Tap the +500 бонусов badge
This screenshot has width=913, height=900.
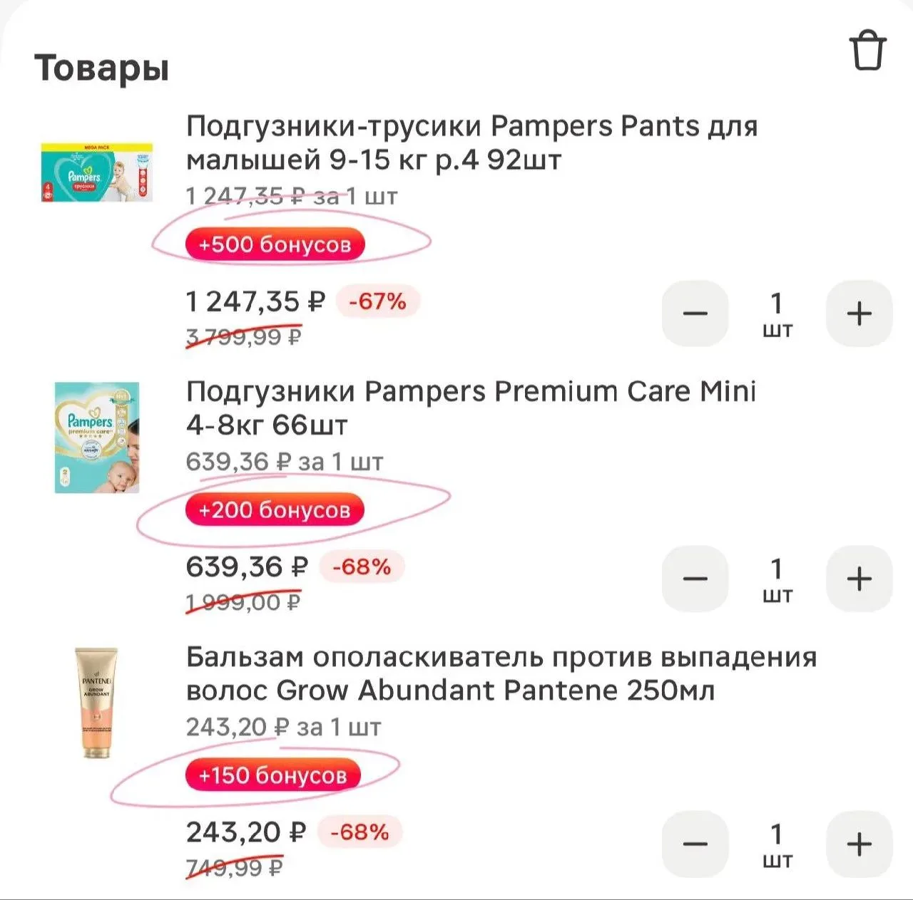click(275, 244)
